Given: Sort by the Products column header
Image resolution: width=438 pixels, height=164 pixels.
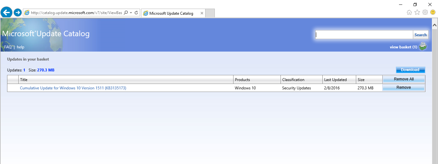Looking at the screenshot, I should click(x=257, y=79).
